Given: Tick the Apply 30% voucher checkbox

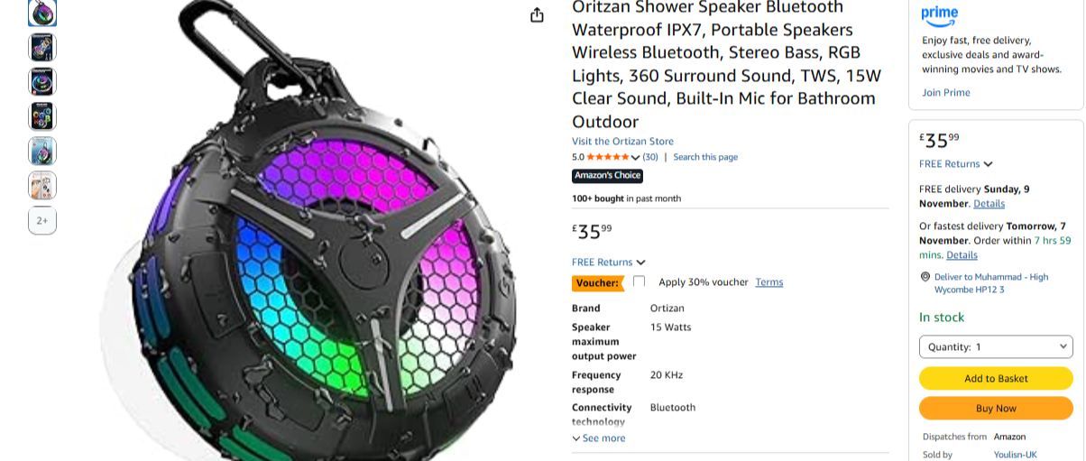Looking at the screenshot, I should coord(639,281).
